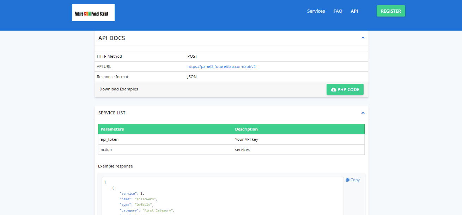
Task: Click the Parameters table header
Action: [x=112, y=129]
